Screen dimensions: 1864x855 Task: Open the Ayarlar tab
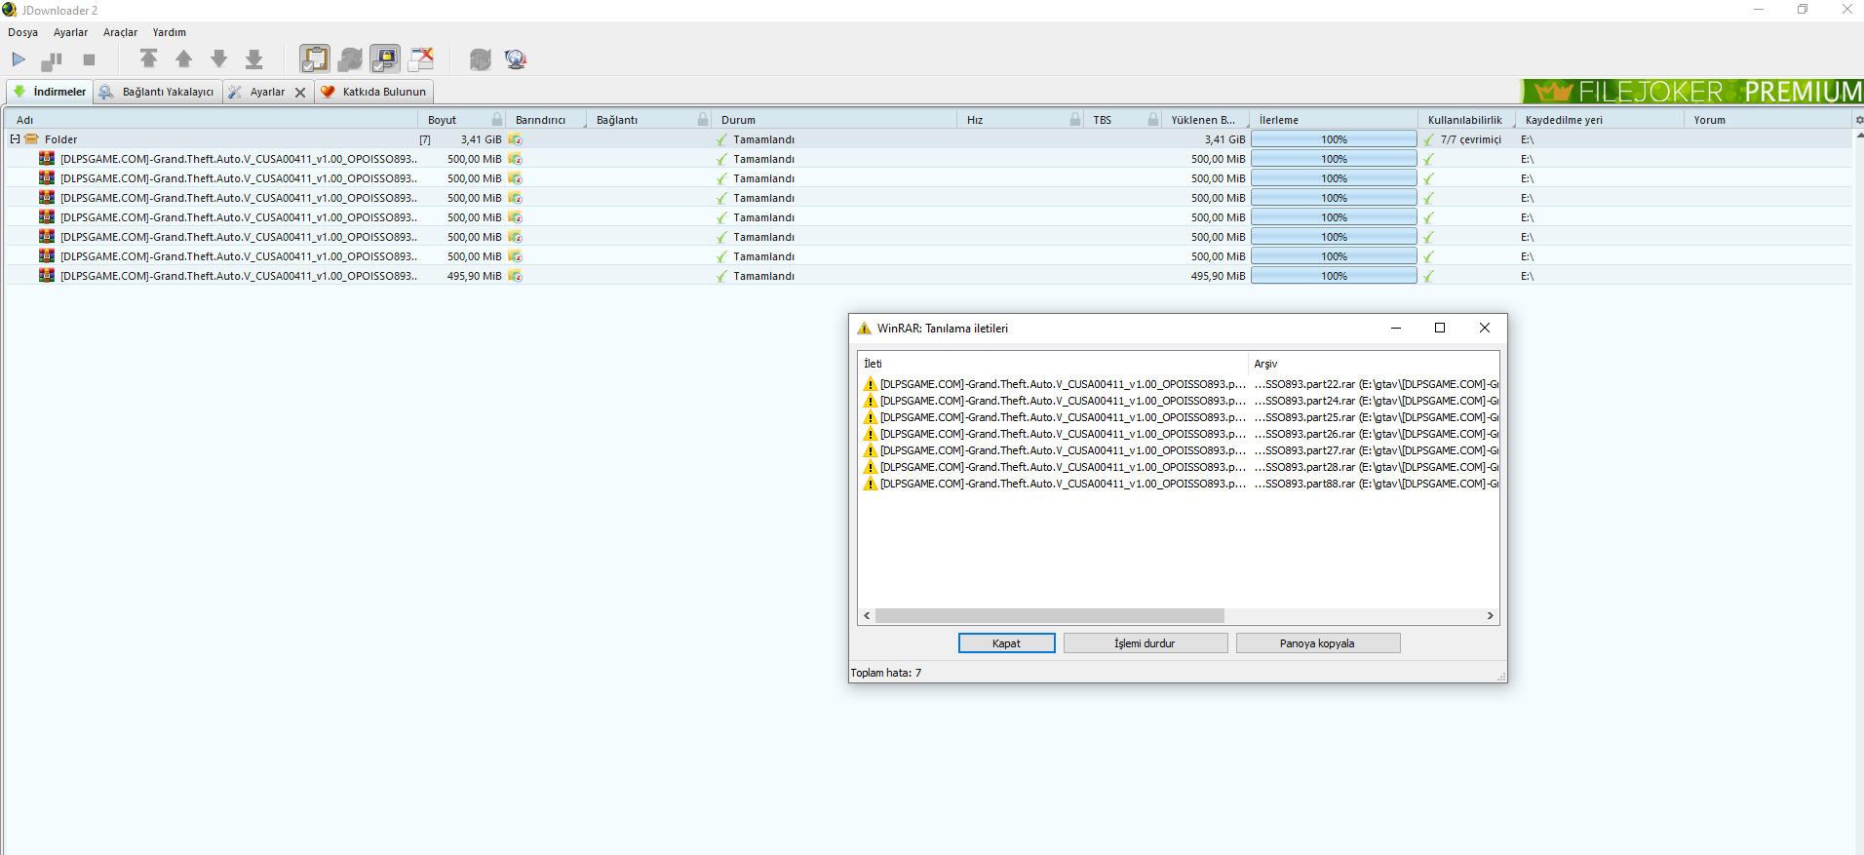[x=258, y=92]
